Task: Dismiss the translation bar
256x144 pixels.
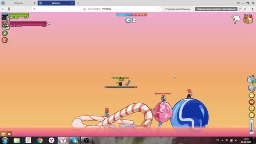Action: (245, 9)
